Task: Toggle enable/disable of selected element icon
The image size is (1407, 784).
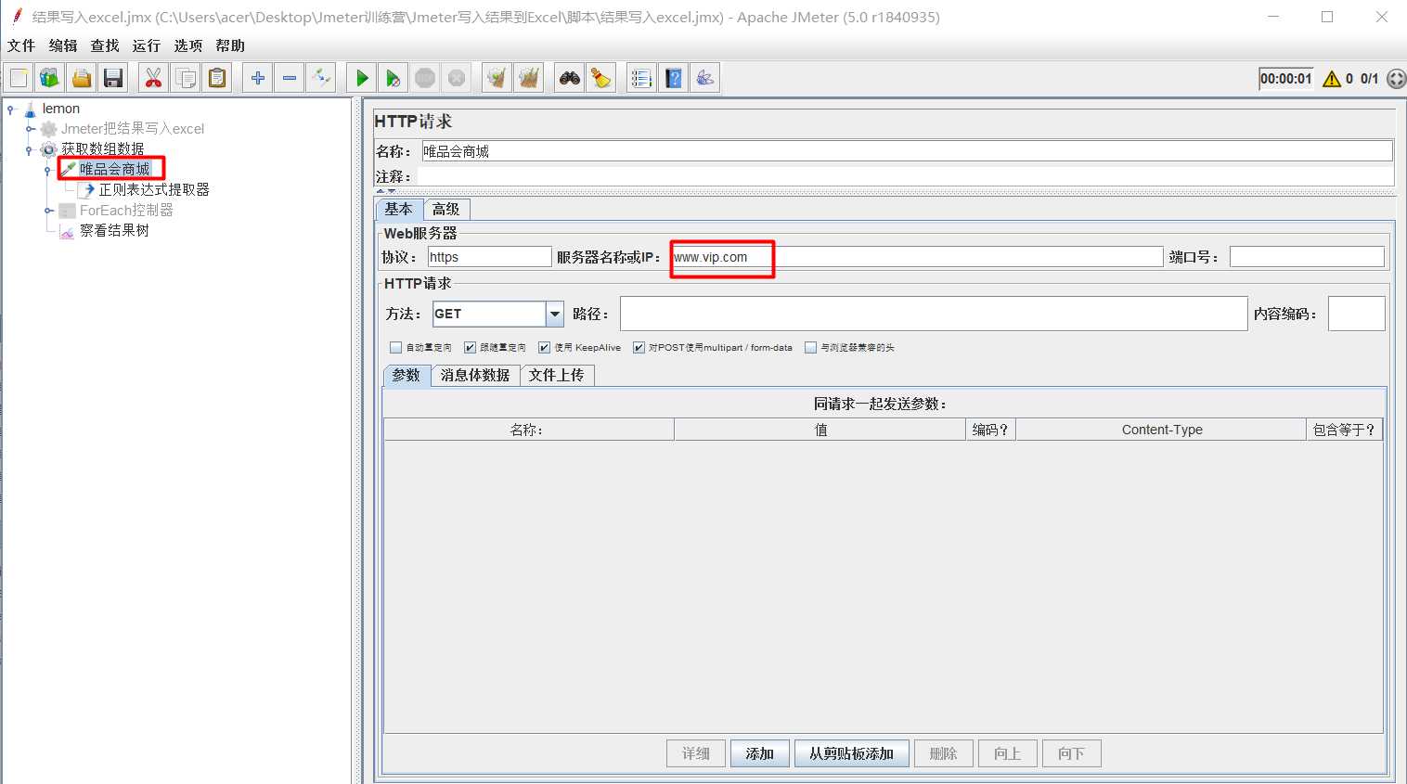Action: tap(321, 78)
